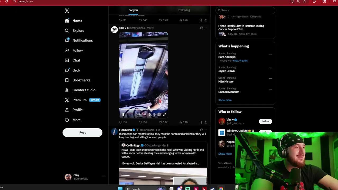
Task: Click Show more under What's happening
Action: tap(225, 100)
